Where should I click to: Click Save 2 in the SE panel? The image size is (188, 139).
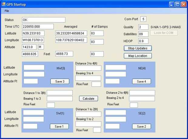[142, 127]
